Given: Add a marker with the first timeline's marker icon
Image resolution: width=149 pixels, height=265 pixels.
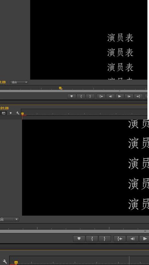Looking at the screenshot, I should [x=11, y=113].
